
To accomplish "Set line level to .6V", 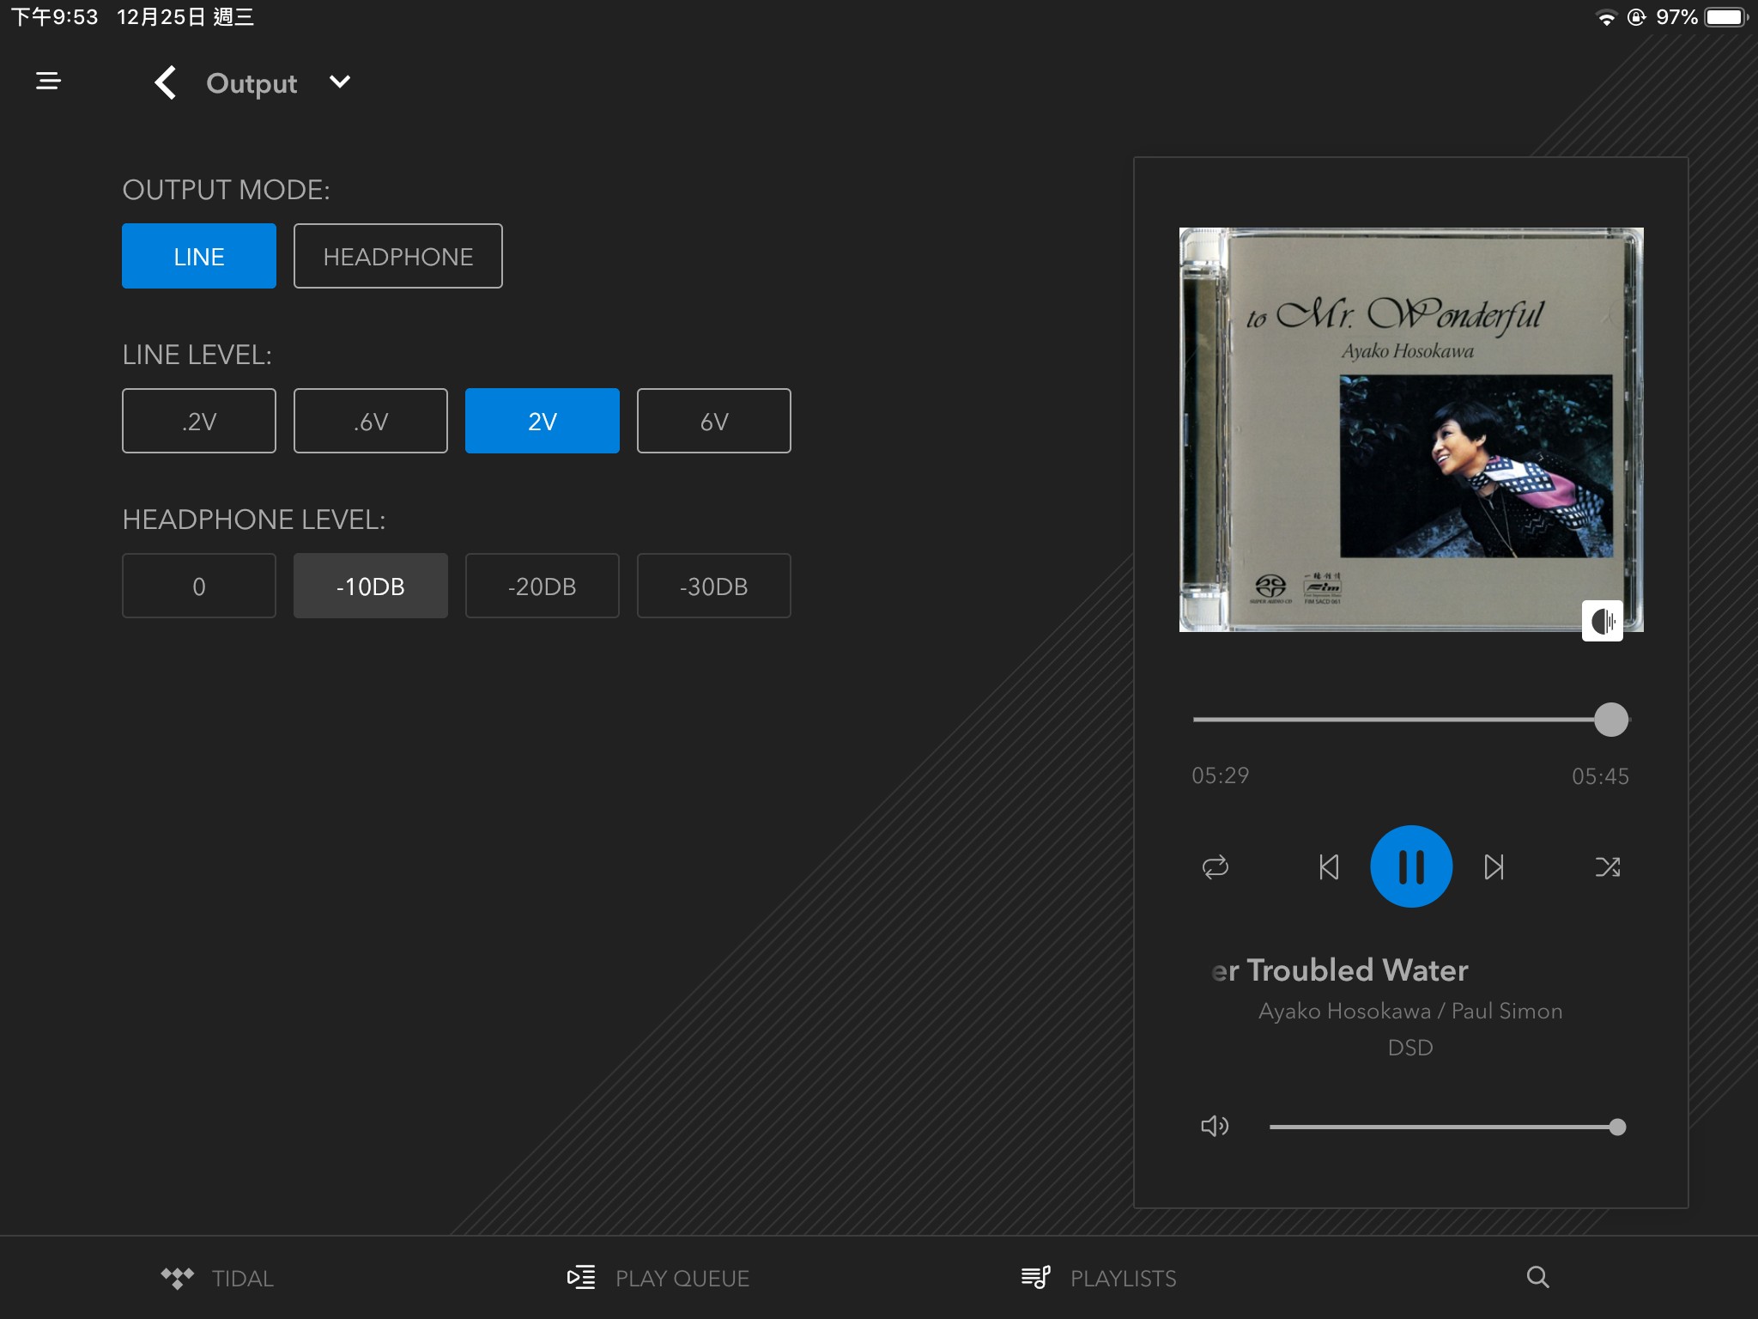I will point(371,421).
